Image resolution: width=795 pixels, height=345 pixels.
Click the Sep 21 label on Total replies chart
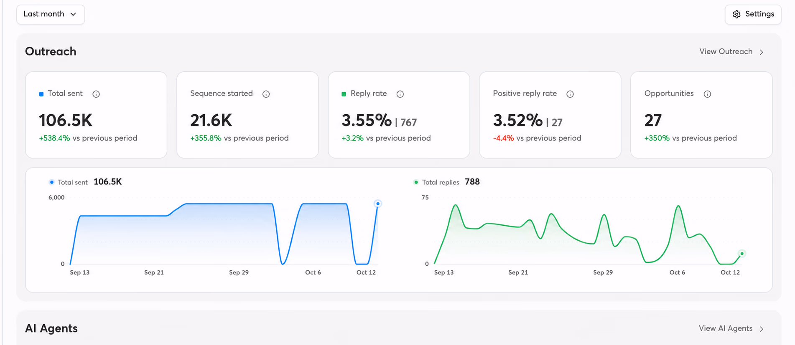point(518,272)
